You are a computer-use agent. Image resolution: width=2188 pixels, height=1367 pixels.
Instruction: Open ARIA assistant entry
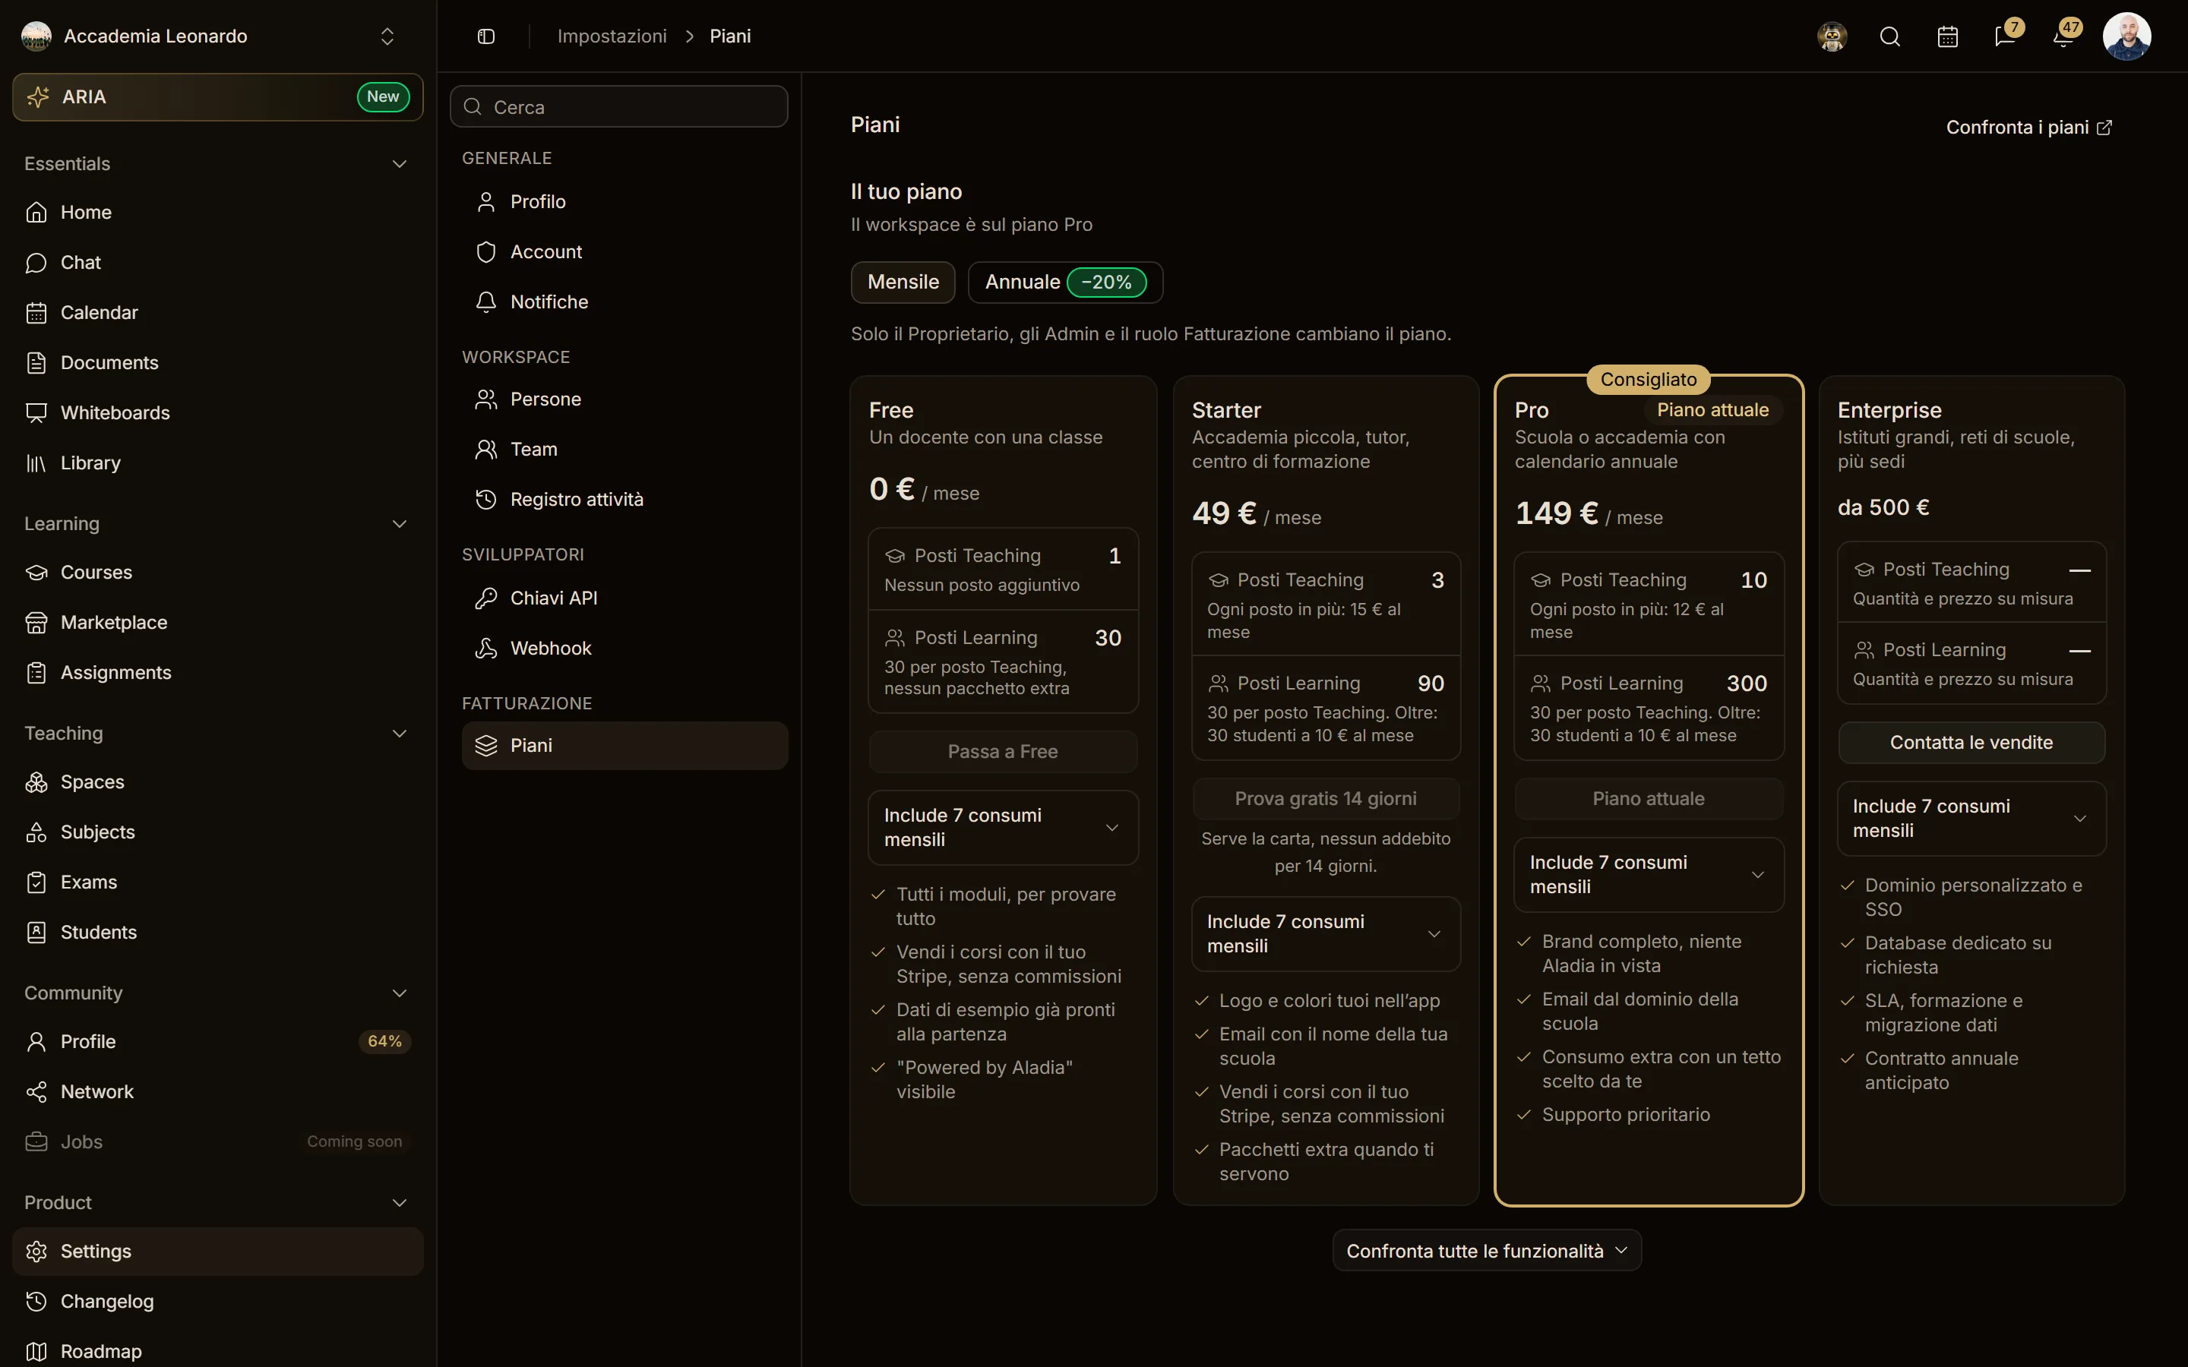pyautogui.click(x=218, y=96)
